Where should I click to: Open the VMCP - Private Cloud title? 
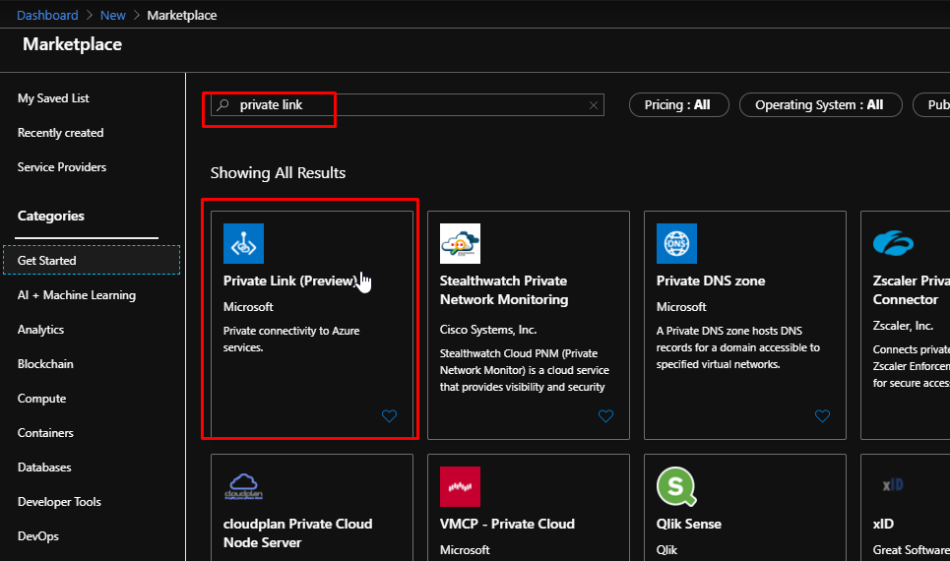[x=507, y=524]
